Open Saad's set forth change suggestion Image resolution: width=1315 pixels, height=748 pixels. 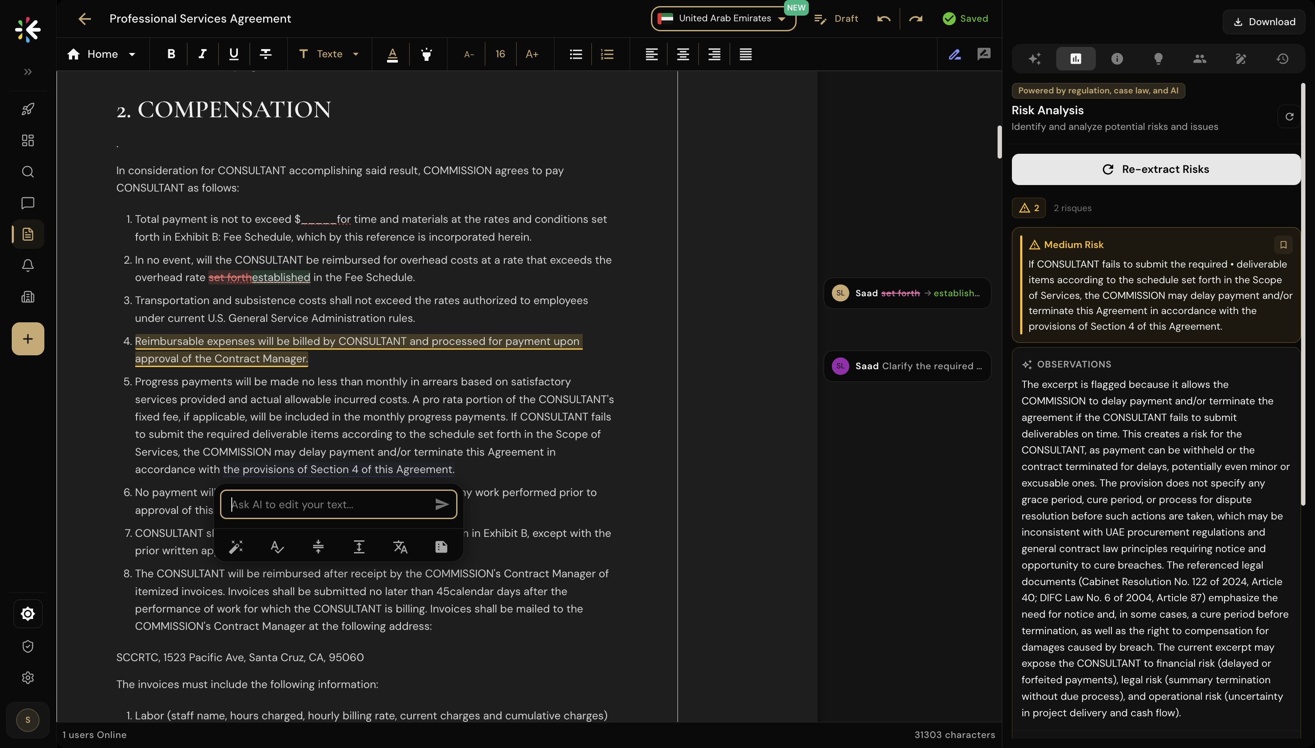point(907,293)
